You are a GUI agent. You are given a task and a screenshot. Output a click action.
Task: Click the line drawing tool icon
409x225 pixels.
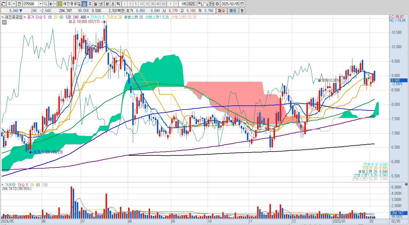(206, 4)
